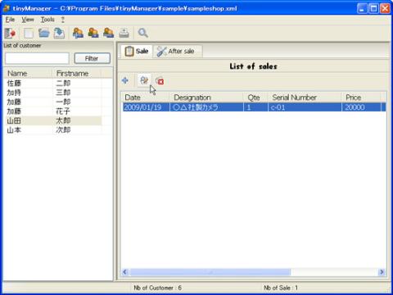This screenshot has width=393, height=295.
Task: Click designation ○△社製カメラ in sales list
Action: (196, 107)
